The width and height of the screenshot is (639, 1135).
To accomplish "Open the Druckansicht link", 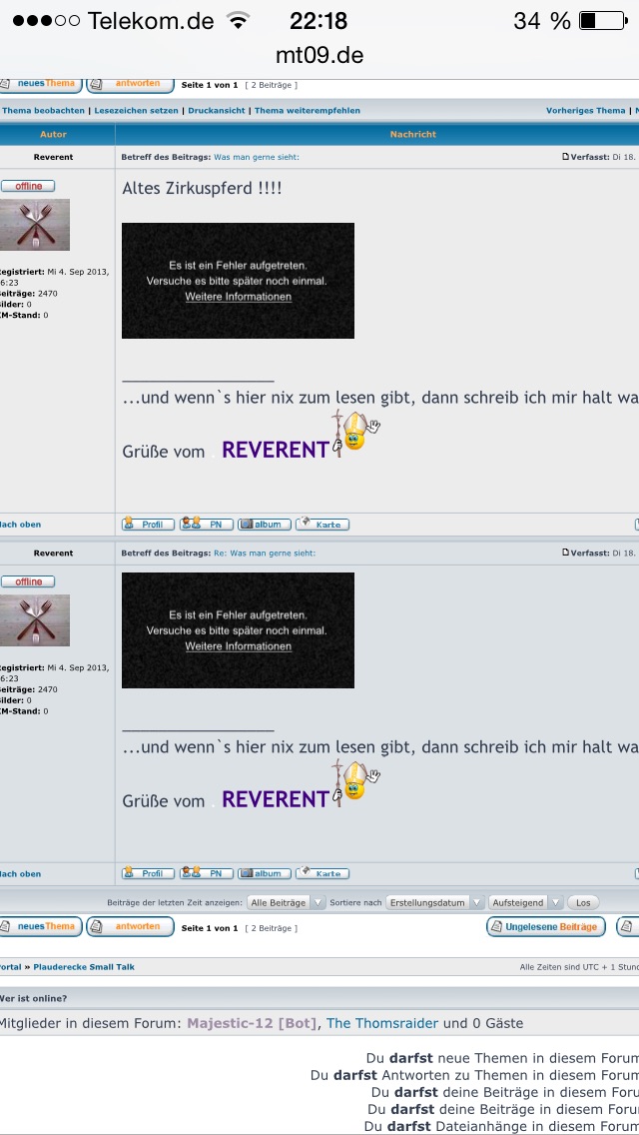I will tap(216, 111).
